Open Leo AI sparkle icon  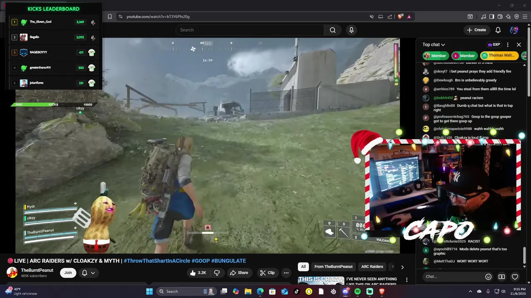tap(508, 17)
